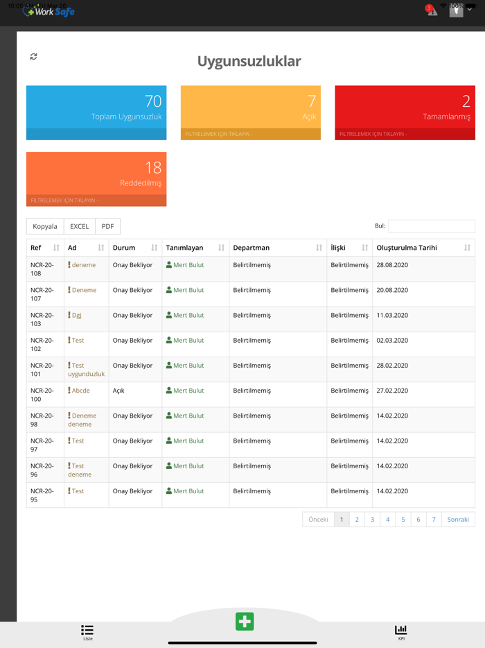Screen dimensions: 485x648
Task: Click the refresh icon beside the page title
Action: point(33,57)
